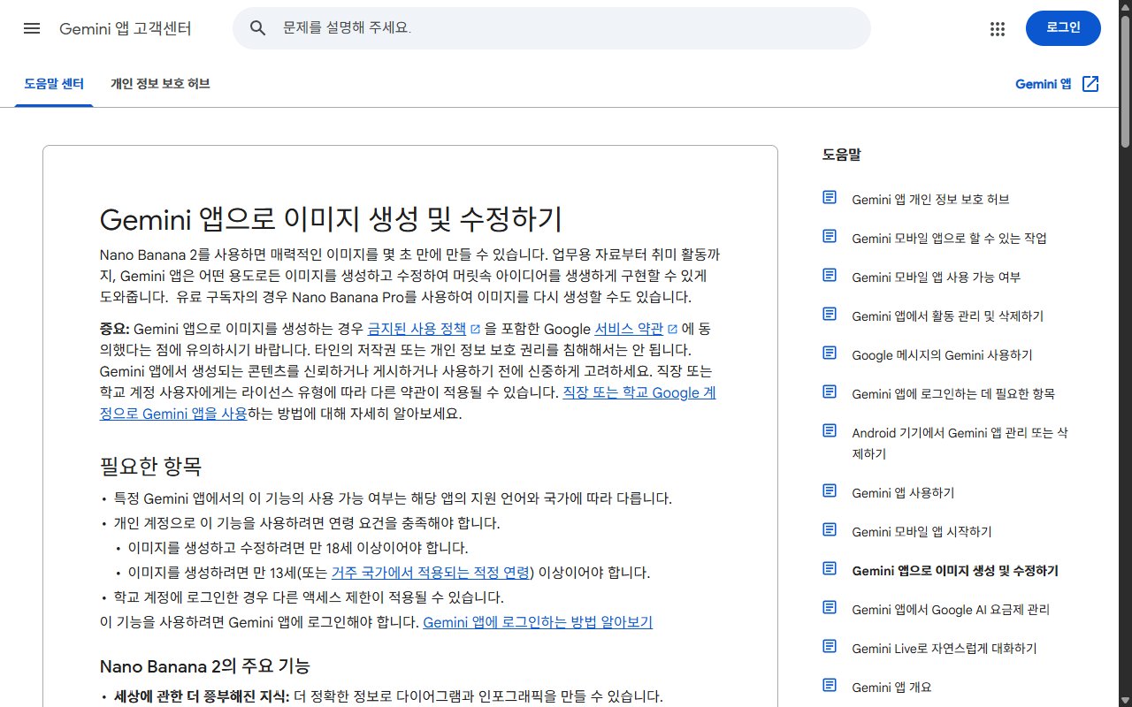Select current article Gemini 앱으로 이미지 생성 및 수정하기 in sidebar
Image resolution: width=1132 pixels, height=707 pixels.
955,571
